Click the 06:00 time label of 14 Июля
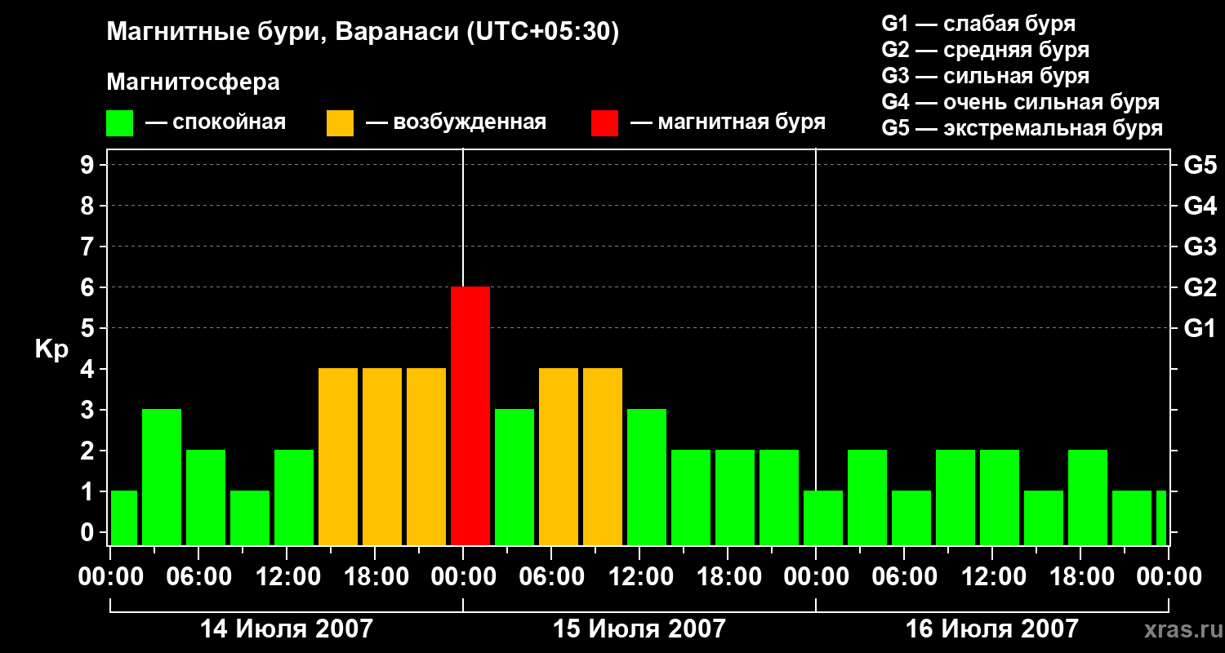 (198, 577)
